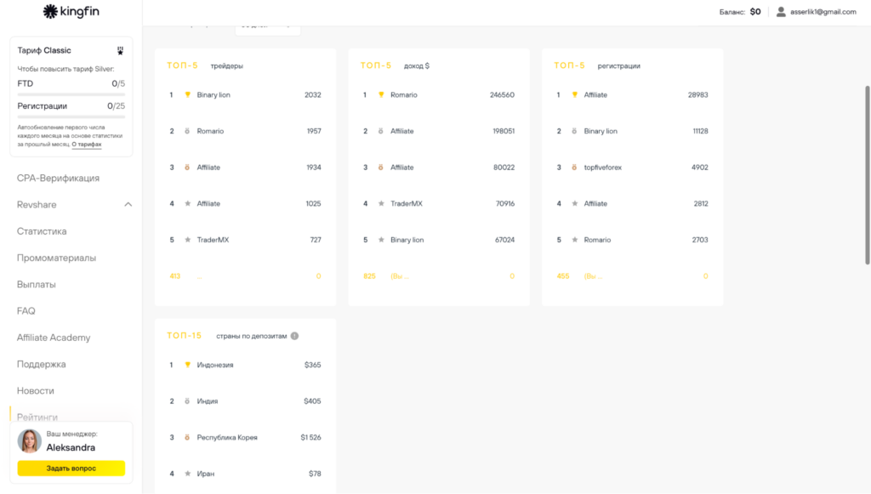The width and height of the screenshot is (871, 494).
Task: Open the О тарифах link
Action: [x=87, y=145]
